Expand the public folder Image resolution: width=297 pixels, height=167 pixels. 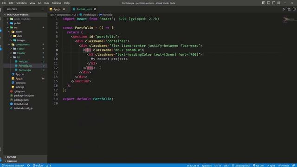(8, 23)
